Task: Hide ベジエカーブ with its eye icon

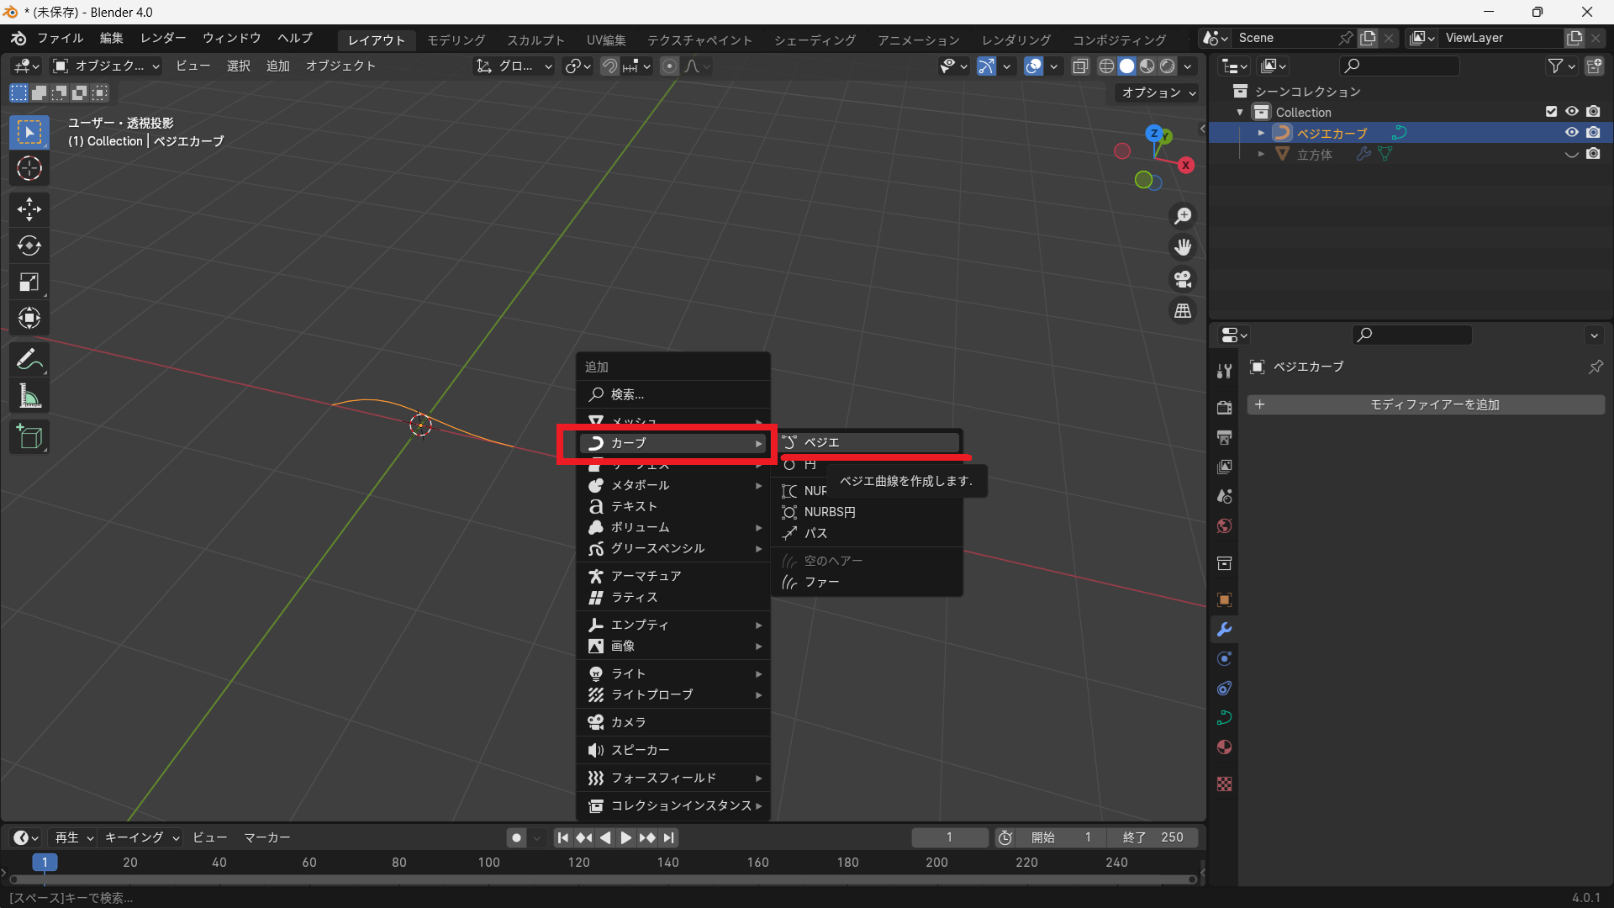Action: 1571,133
